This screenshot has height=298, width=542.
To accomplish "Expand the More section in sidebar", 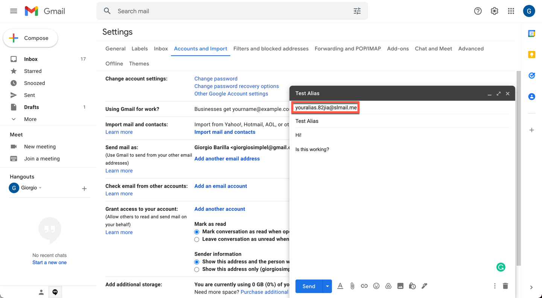I will (30, 119).
